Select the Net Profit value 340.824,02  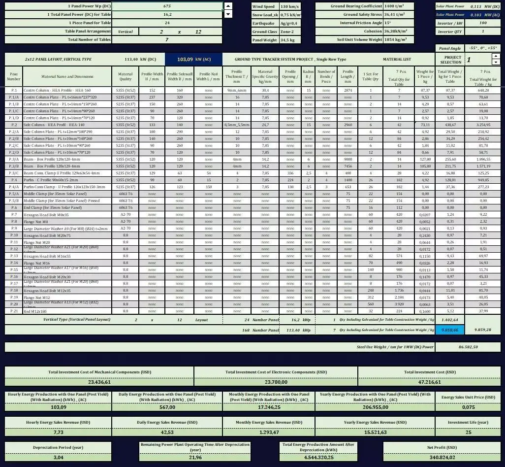[442, 457]
